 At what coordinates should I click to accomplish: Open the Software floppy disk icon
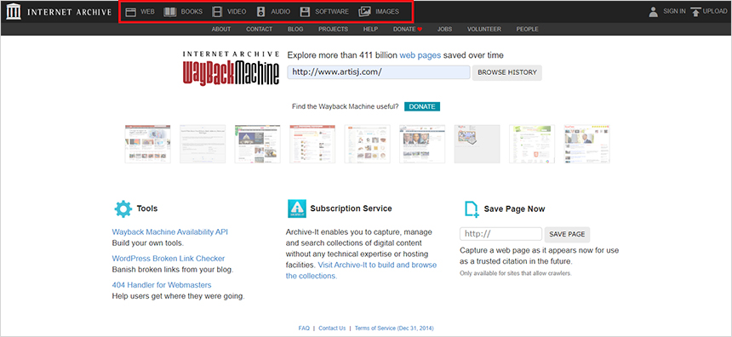point(305,12)
